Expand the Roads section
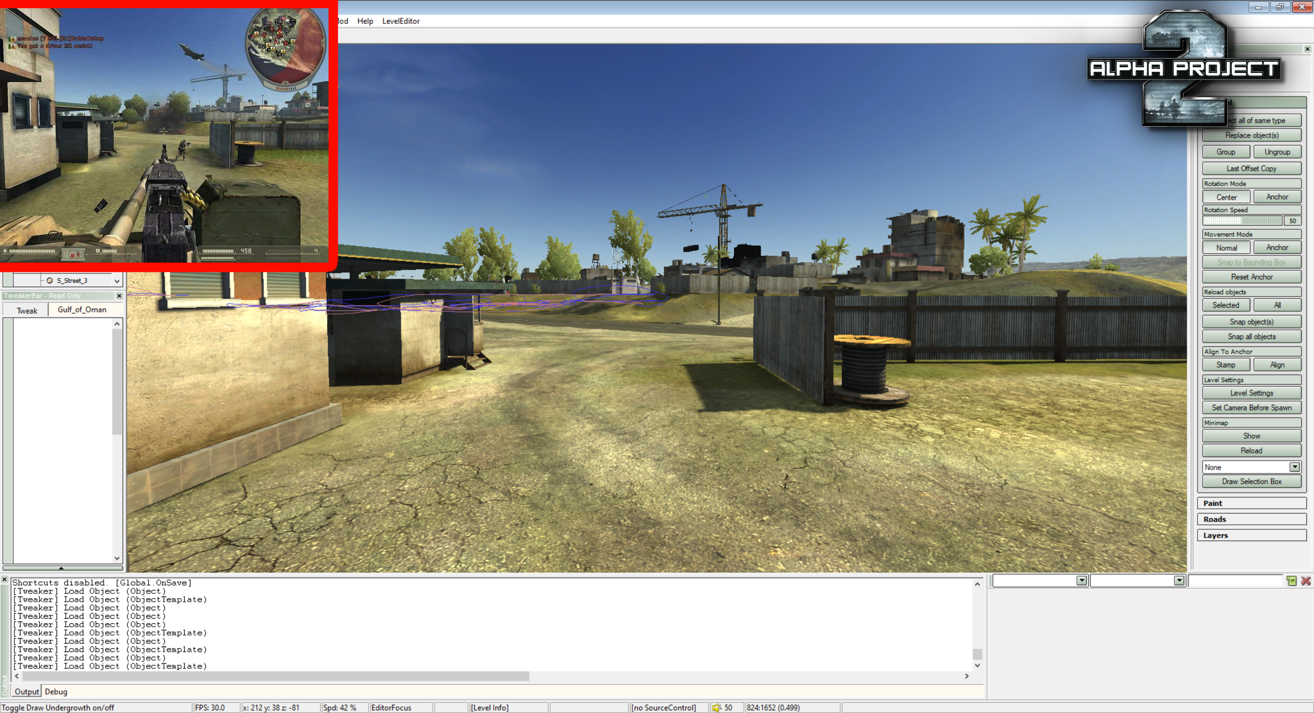1314x713 pixels. (1251, 520)
